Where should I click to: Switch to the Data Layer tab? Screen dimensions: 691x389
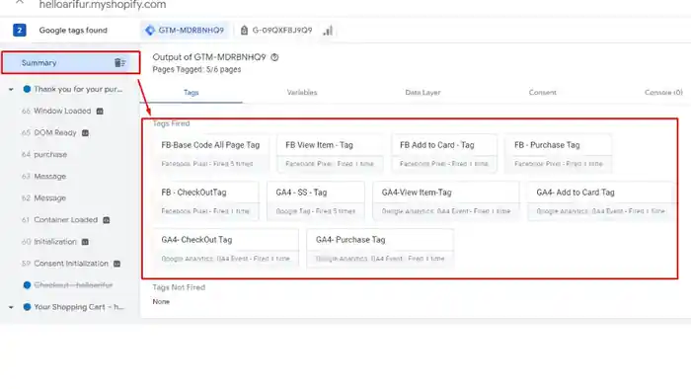tap(422, 93)
